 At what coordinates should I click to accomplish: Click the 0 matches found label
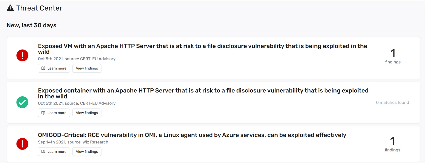[393, 102]
